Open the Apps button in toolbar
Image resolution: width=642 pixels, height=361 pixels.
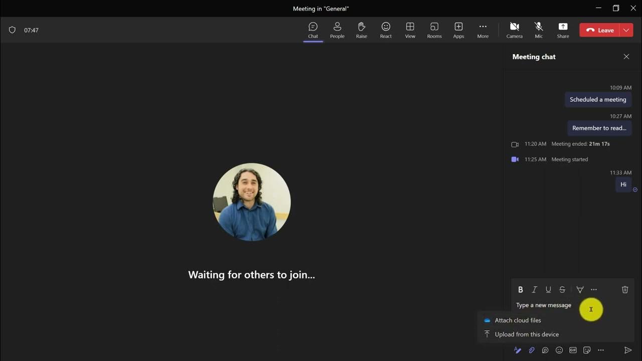458,30
